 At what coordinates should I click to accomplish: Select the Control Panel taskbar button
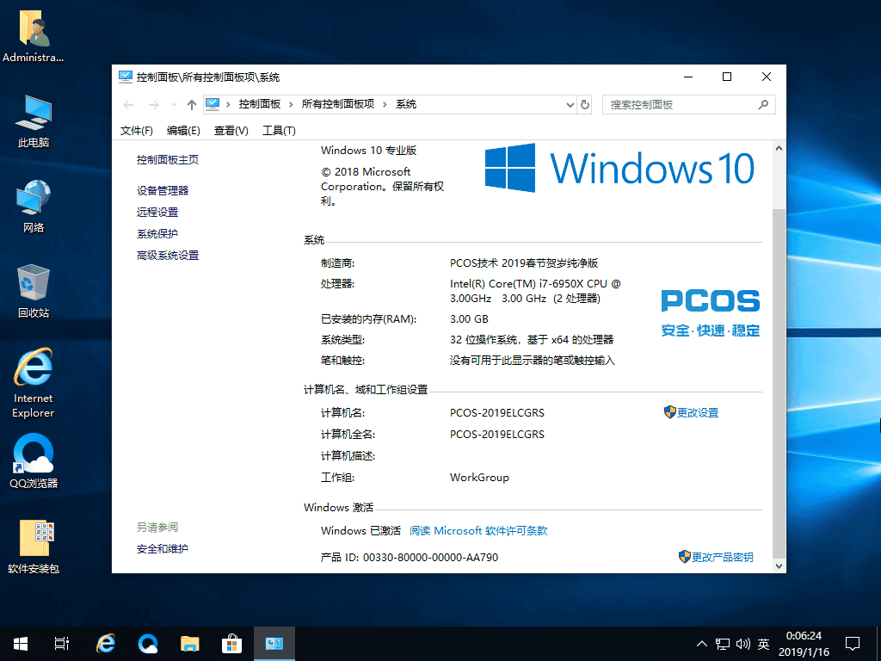(274, 644)
